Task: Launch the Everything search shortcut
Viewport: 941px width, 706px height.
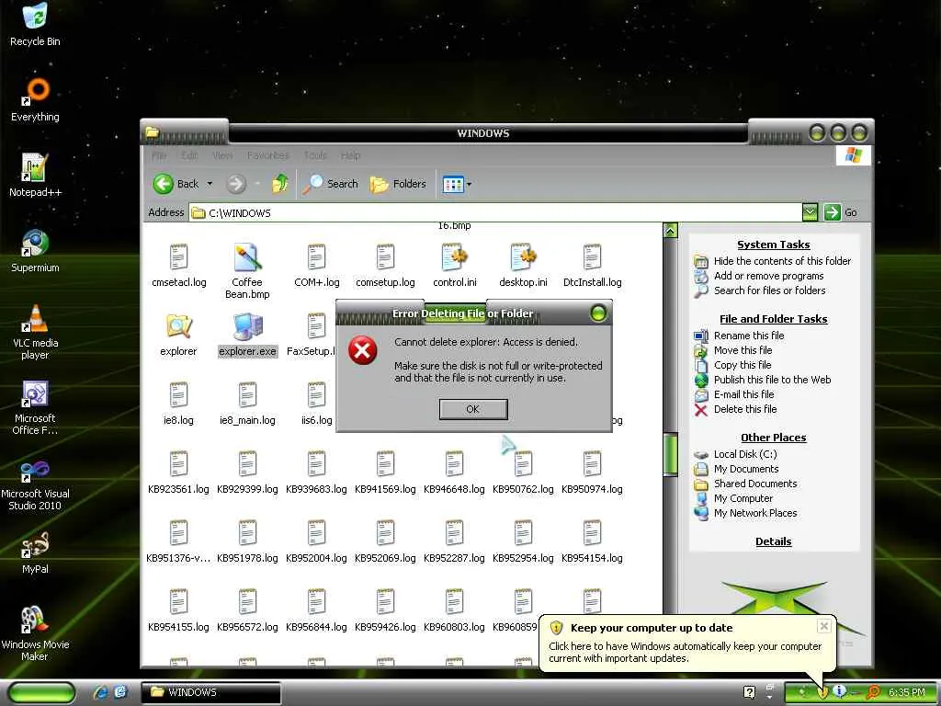Action: tap(35, 100)
